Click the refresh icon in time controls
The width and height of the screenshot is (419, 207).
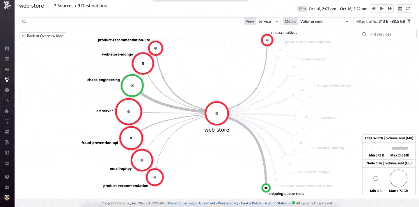point(408,9)
